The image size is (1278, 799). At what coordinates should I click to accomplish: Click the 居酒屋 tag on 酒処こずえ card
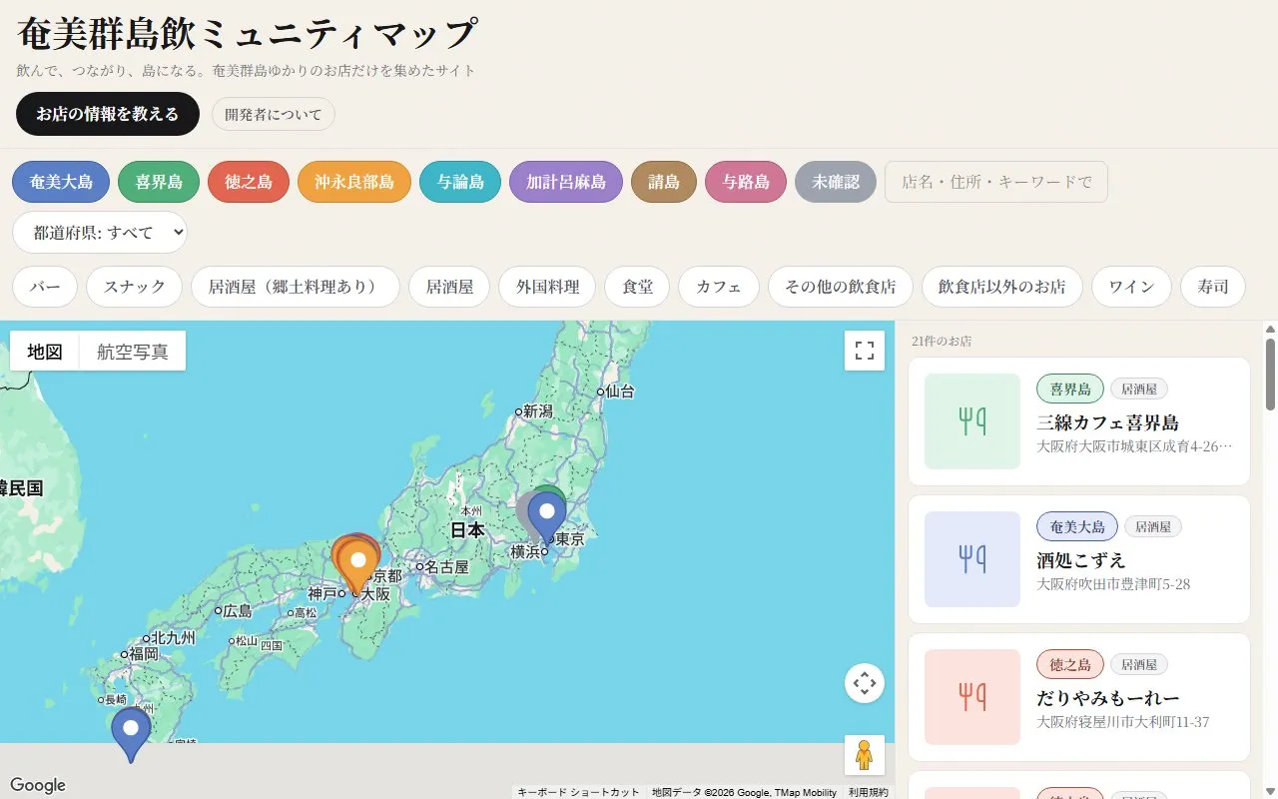[x=1153, y=526]
